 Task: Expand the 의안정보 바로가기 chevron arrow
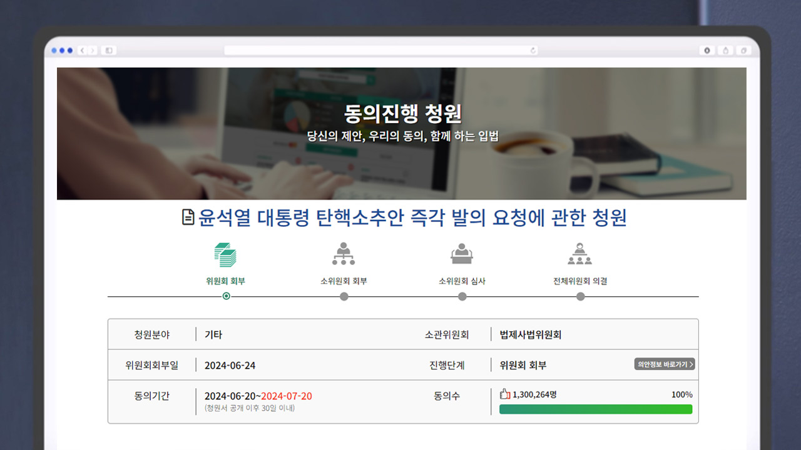691,364
